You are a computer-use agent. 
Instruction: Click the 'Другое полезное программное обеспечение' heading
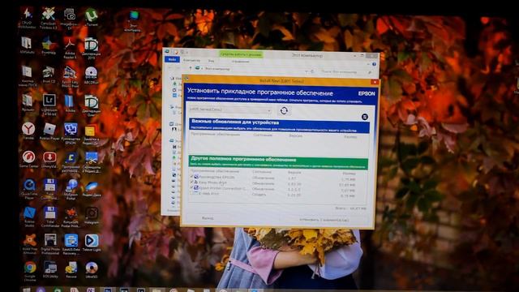pos(243,160)
